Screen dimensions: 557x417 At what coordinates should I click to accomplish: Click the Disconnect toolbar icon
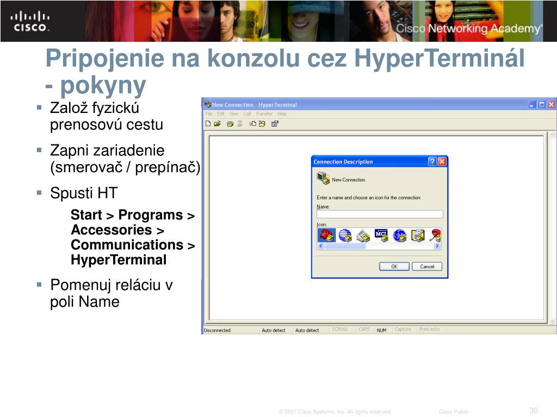240,123
